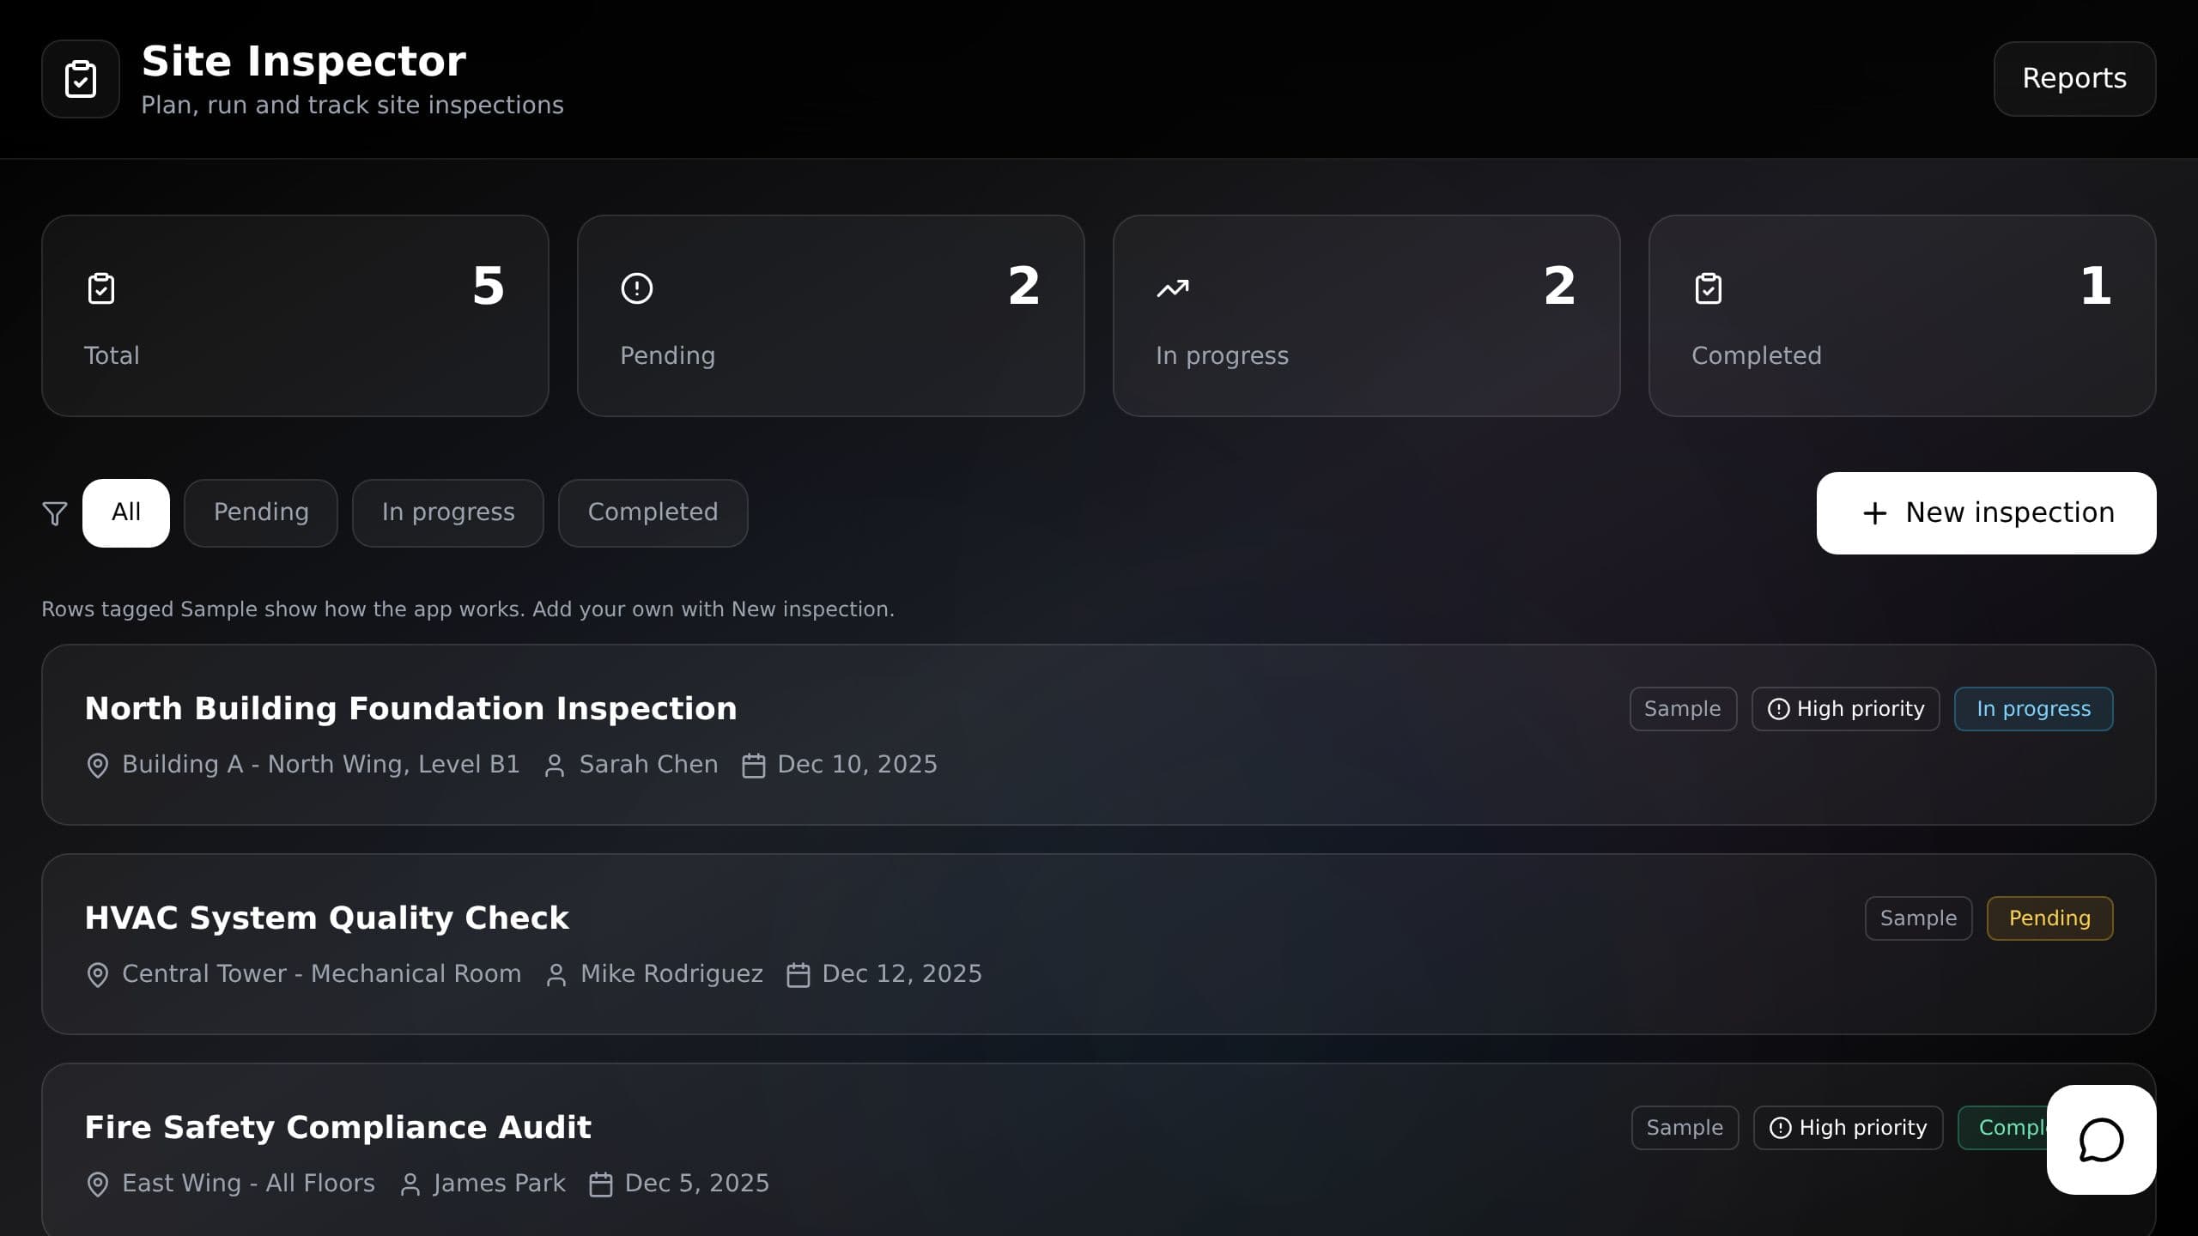Viewport: 2198px width, 1236px height.
Task: Click the filter funnel icon
Action: pos(55,513)
